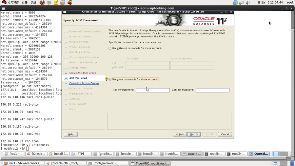Focus the Specify Password field

click(x=153, y=90)
